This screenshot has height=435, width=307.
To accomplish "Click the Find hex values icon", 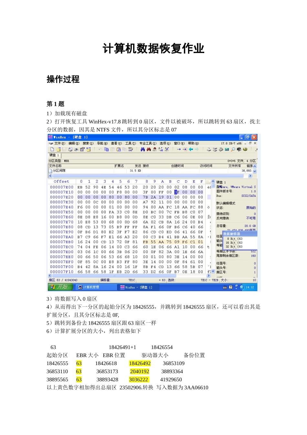I will [x=154, y=149].
